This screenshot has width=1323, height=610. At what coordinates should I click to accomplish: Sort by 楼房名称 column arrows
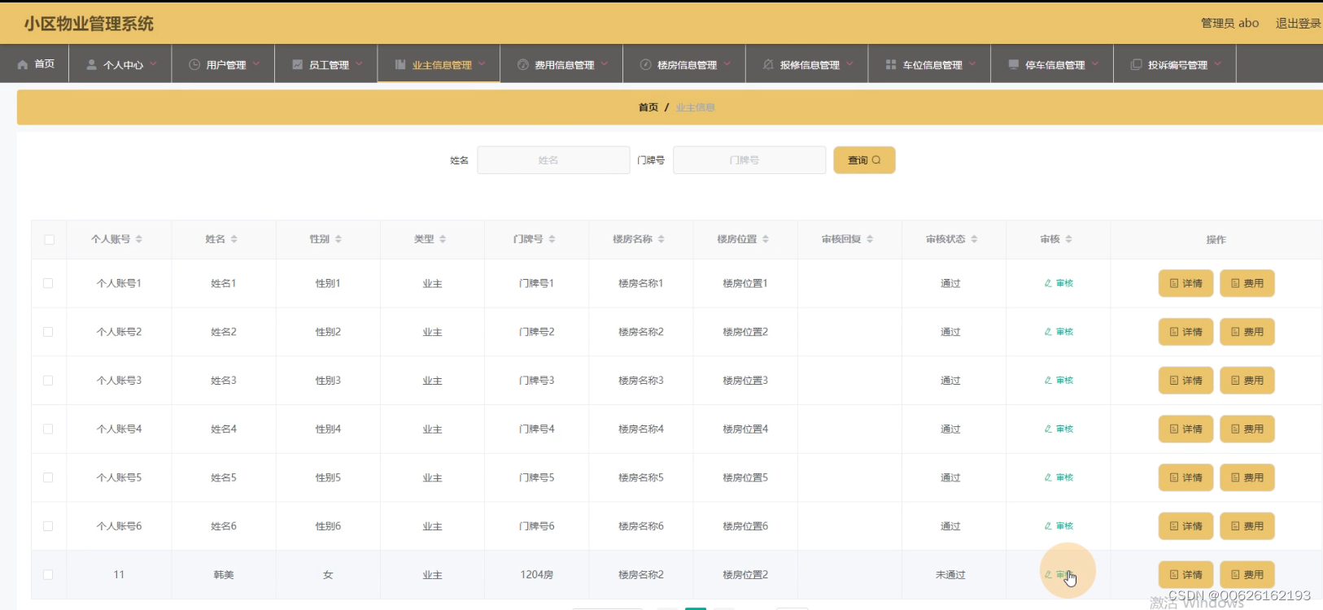[661, 239]
